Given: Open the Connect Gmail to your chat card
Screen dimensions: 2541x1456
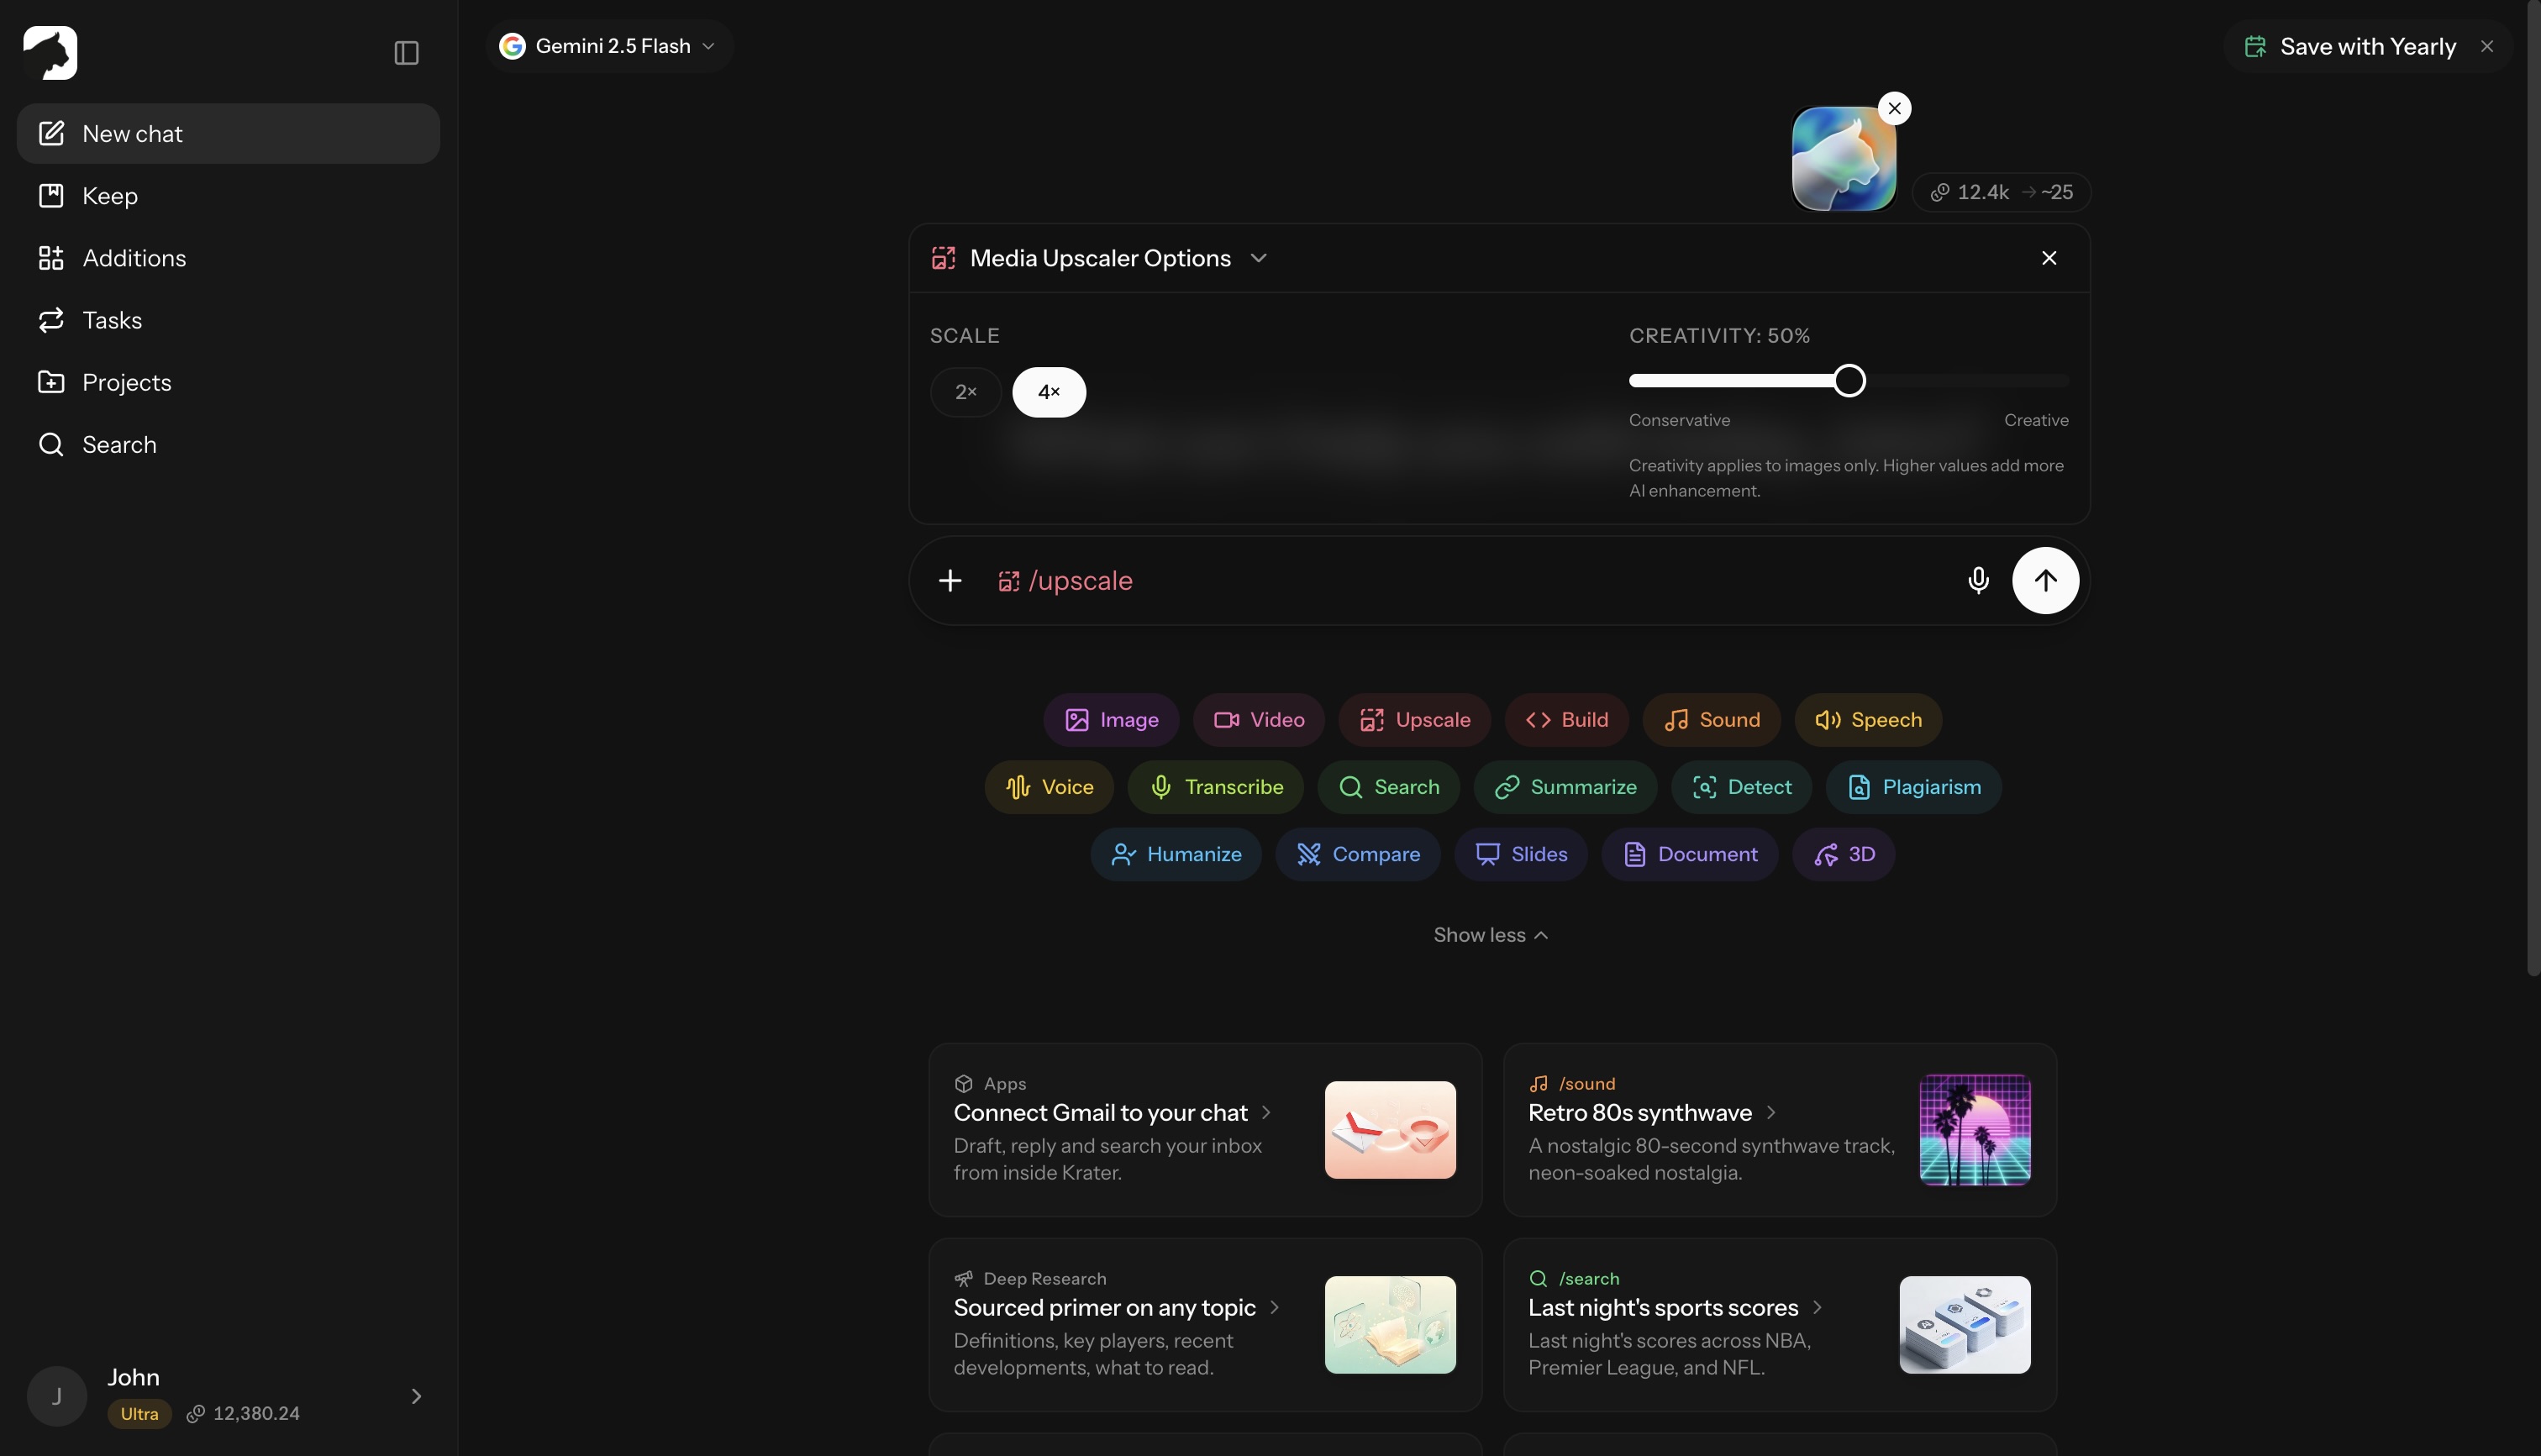Looking at the screenshot, I should tap(1204, 1130).
